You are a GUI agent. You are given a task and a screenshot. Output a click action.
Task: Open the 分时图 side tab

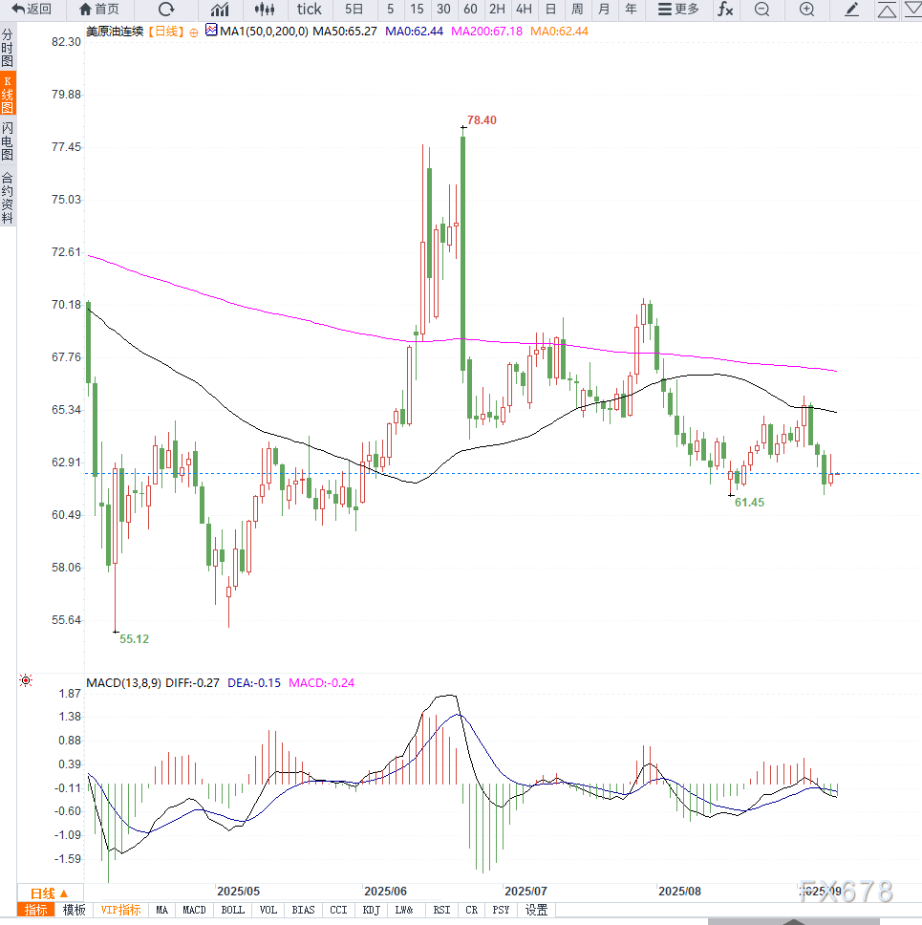pyautogui.click(x=8, y=47)
